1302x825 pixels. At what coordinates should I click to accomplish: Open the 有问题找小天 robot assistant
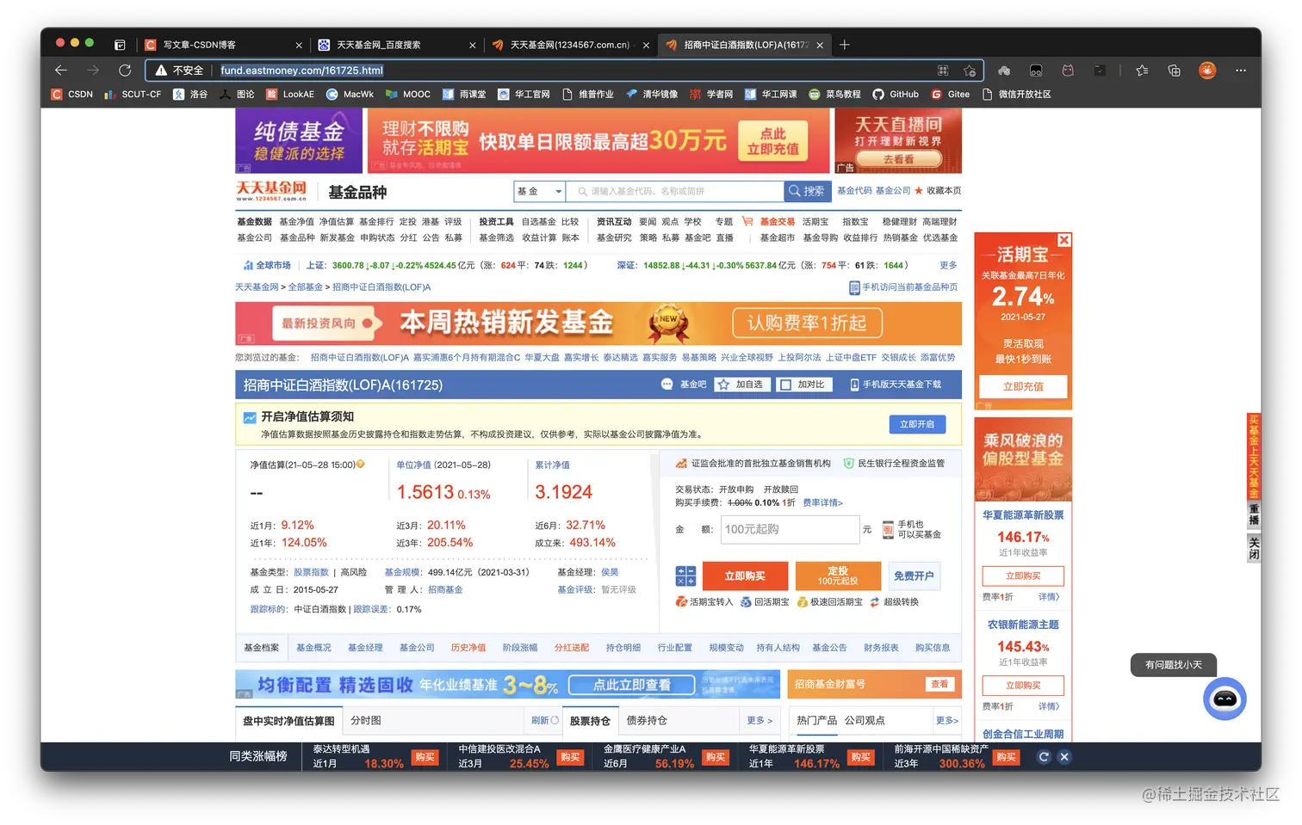(x=1224, y=699)
